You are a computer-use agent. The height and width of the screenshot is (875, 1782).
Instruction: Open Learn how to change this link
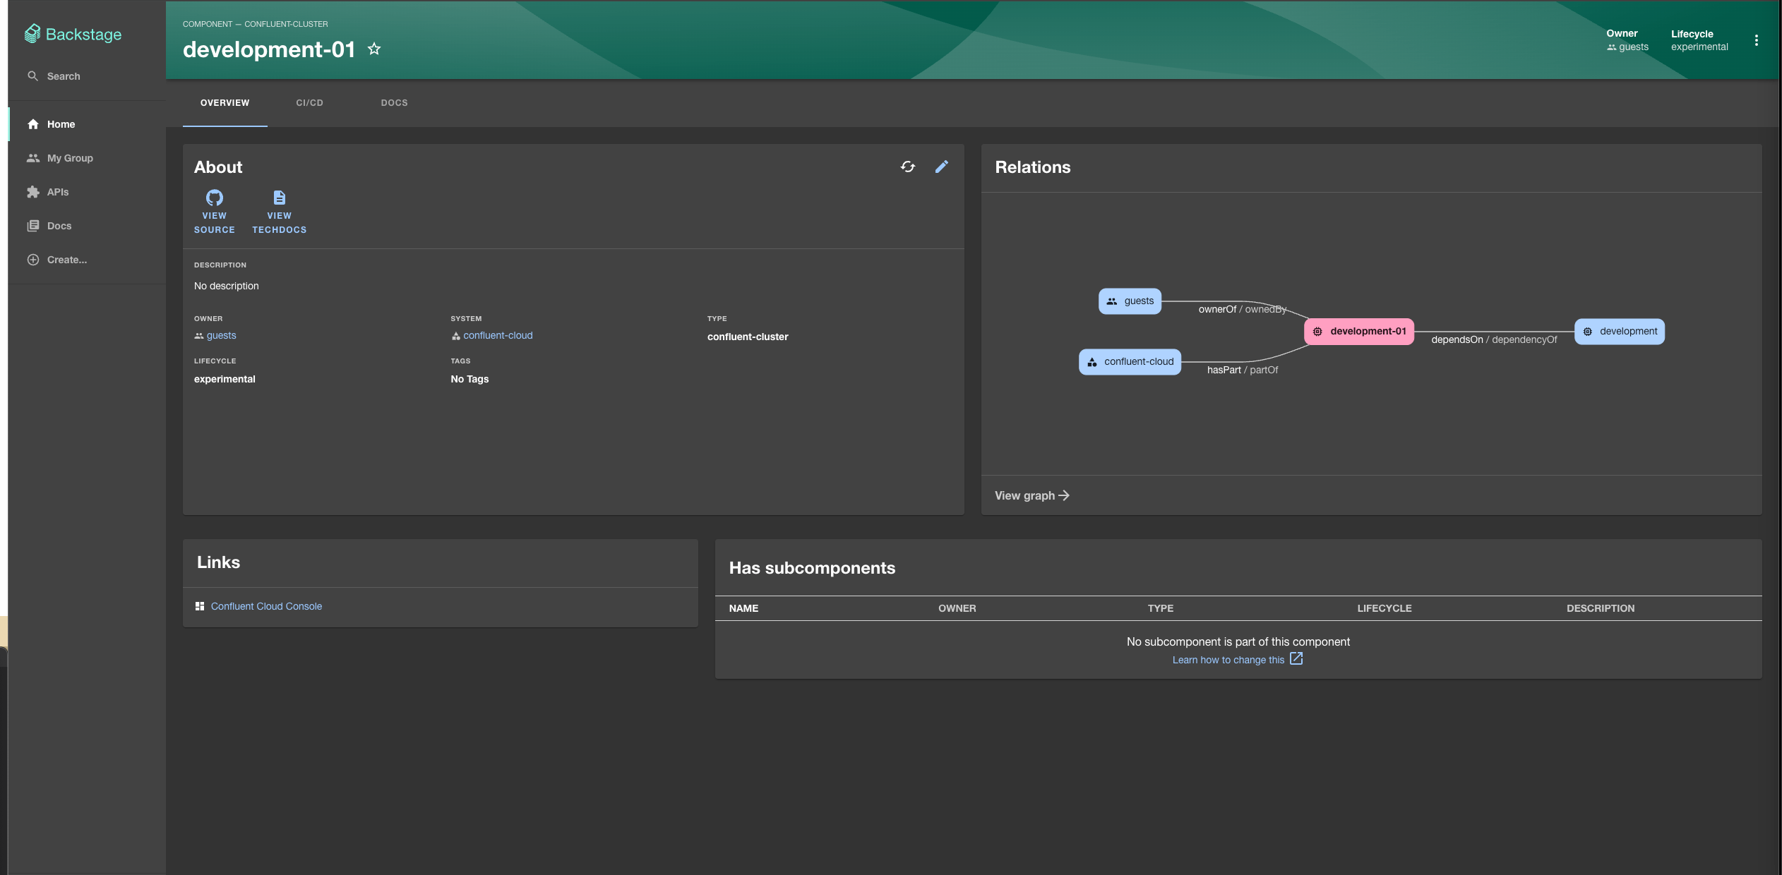[x=1228, y=660]
